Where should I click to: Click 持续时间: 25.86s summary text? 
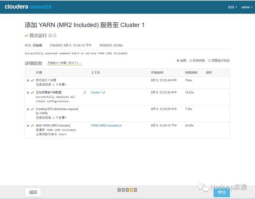[x=111, y=45]
